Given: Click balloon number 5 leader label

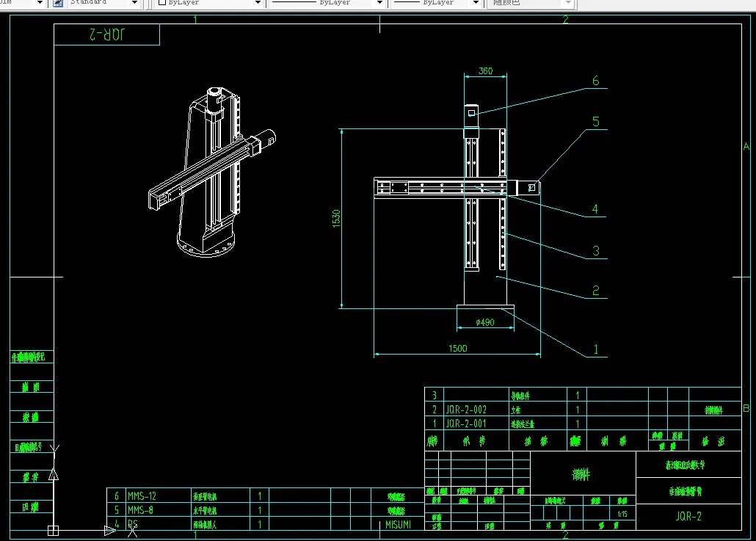Looking at the screenshot, I should pyautogui.click(x=596, y=122).
